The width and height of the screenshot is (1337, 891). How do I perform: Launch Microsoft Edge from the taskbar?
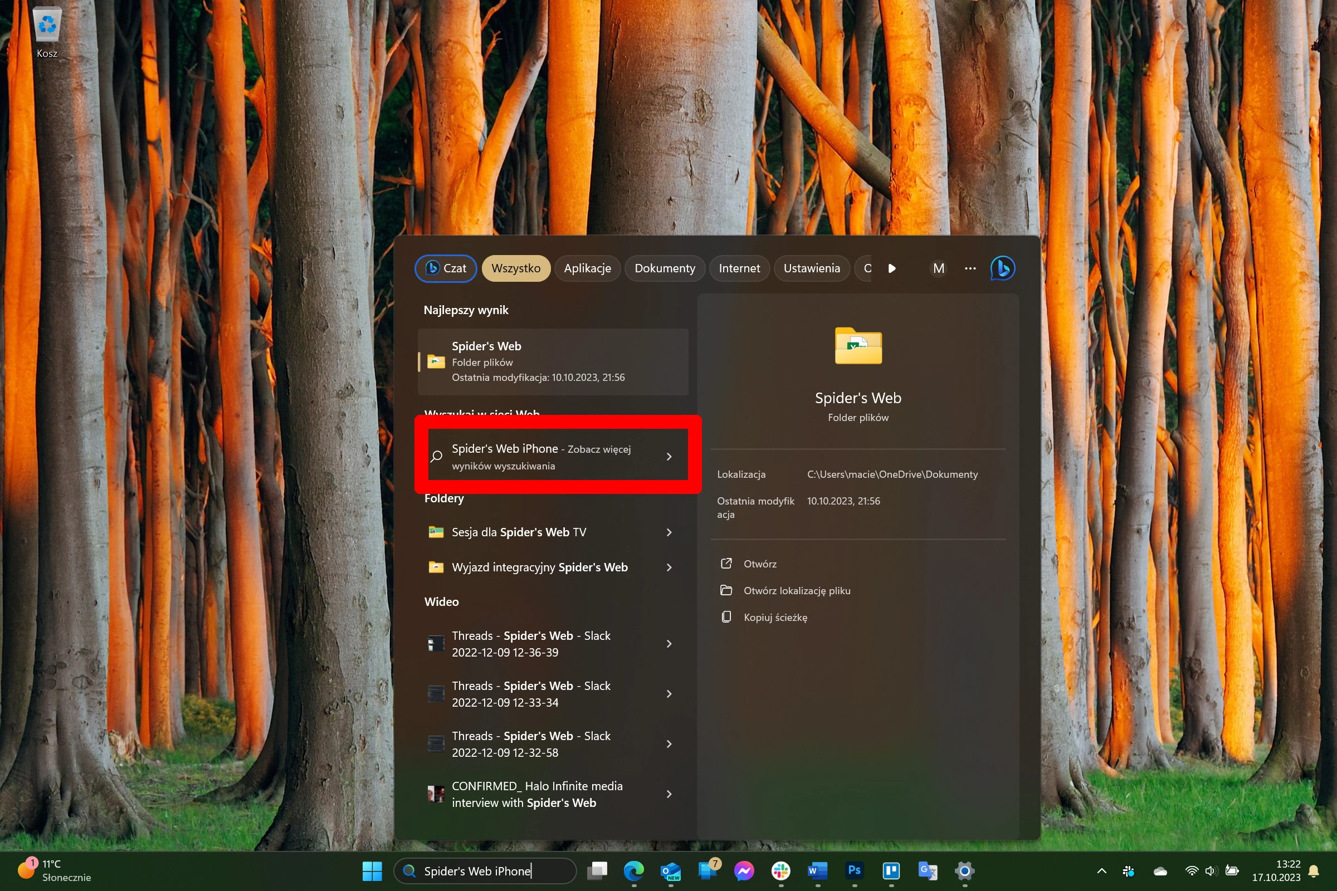click(x=634, y=870)
